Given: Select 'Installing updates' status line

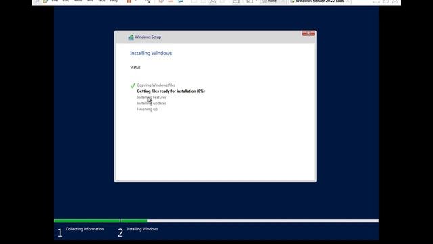Looking at the screenshot, I should (152, 103).
